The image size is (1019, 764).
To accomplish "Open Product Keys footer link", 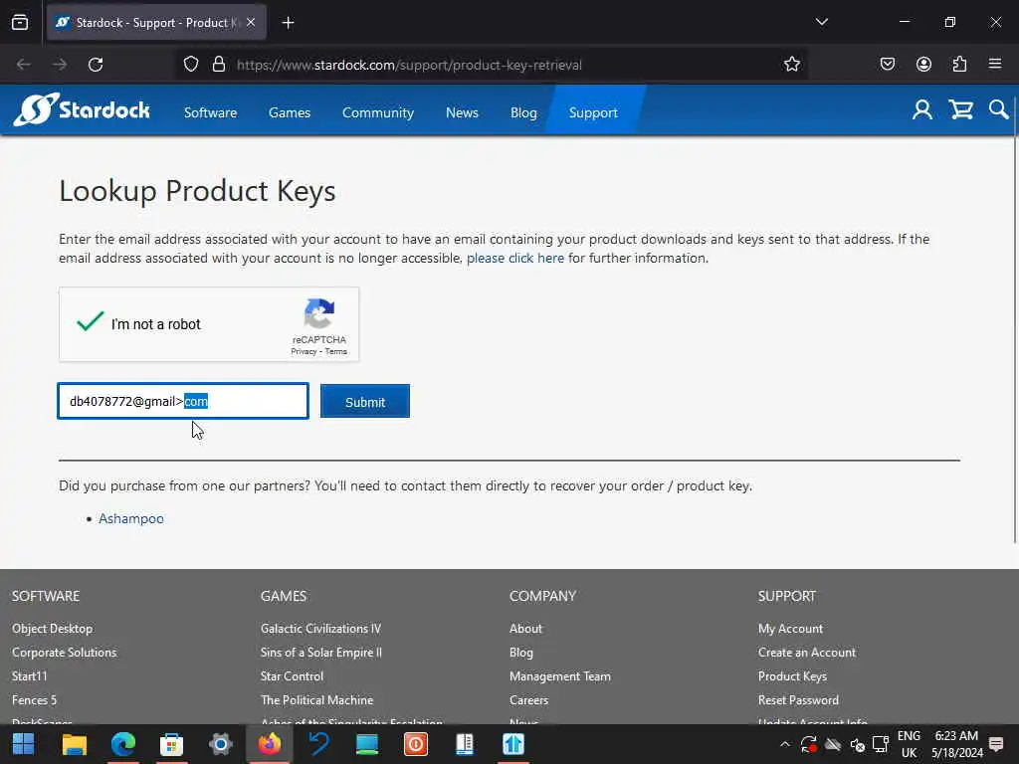I will coord(793,676).
